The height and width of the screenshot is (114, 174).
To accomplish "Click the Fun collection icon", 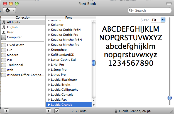I will (x=4, y=50).
